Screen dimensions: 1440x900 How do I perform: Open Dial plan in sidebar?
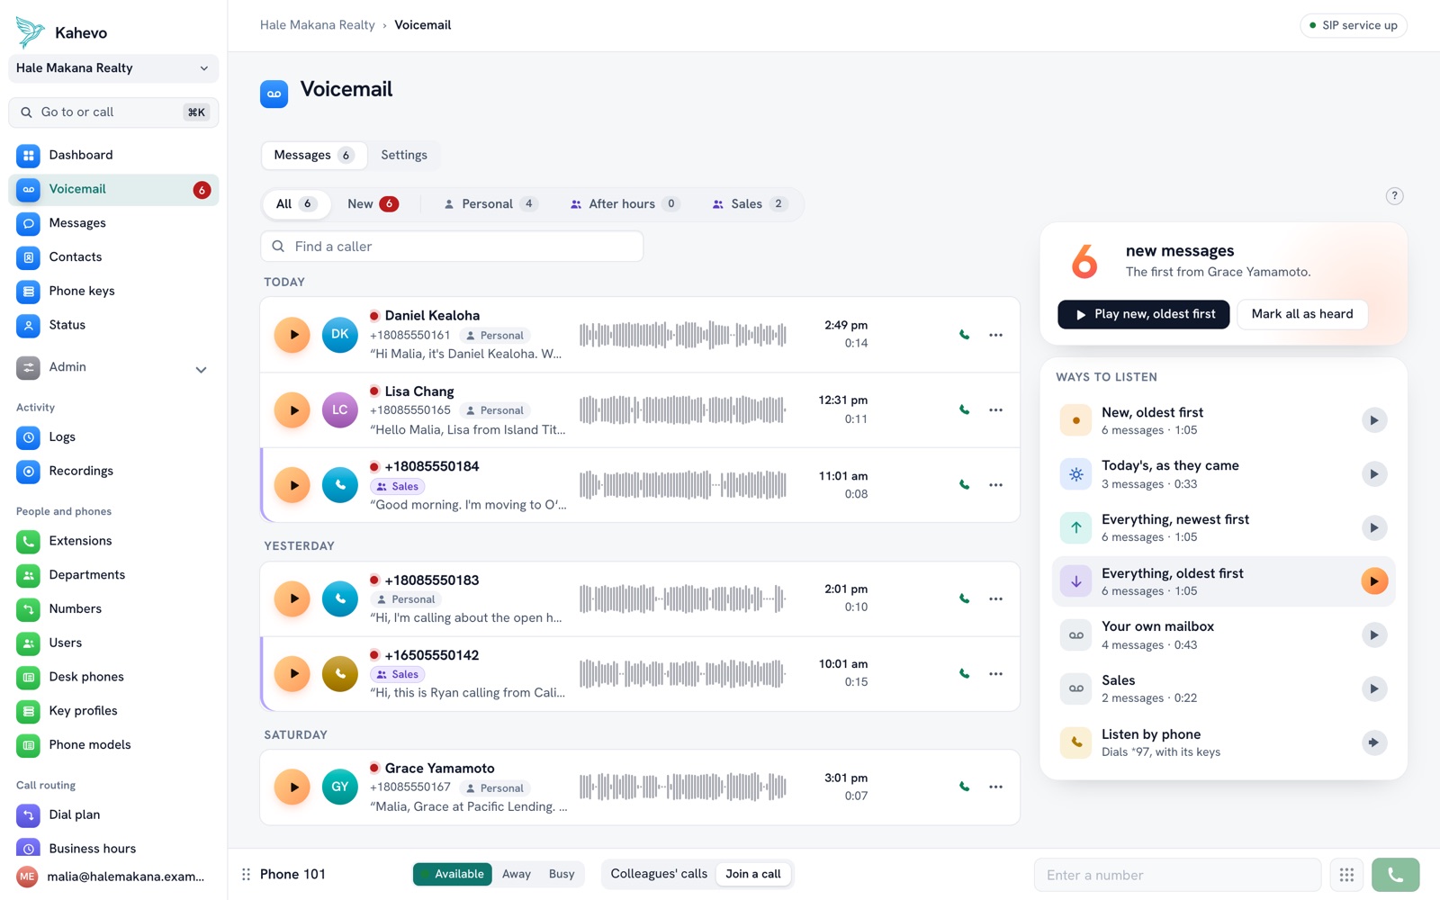point(113,814)
